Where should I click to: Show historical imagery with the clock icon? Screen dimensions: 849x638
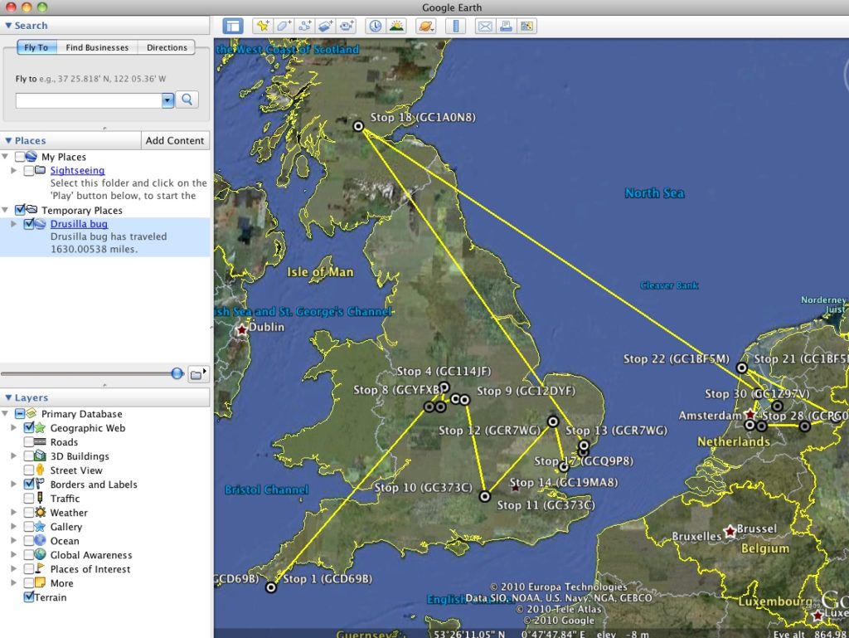coord(375,26)
